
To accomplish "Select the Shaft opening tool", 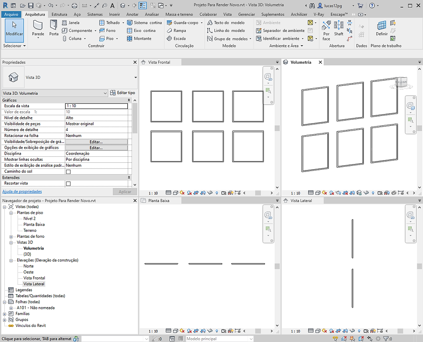I will point(338,28).
